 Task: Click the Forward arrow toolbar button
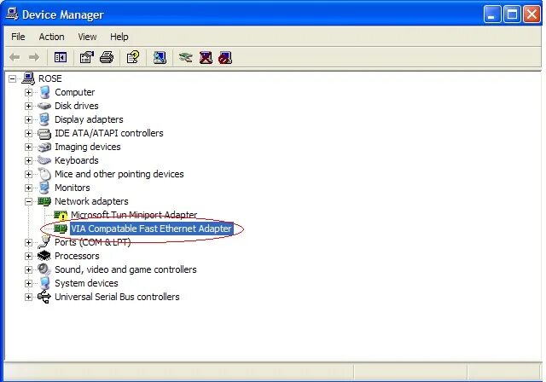point(34,57)
